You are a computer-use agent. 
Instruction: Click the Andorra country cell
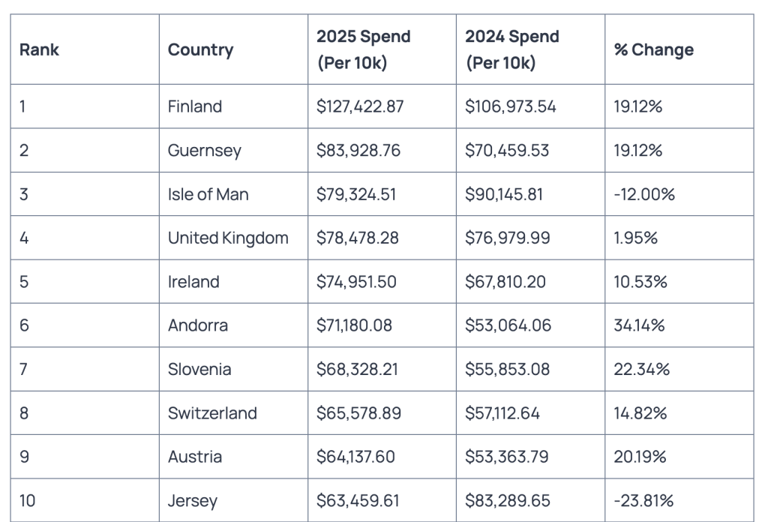click(x=198, y=325)
